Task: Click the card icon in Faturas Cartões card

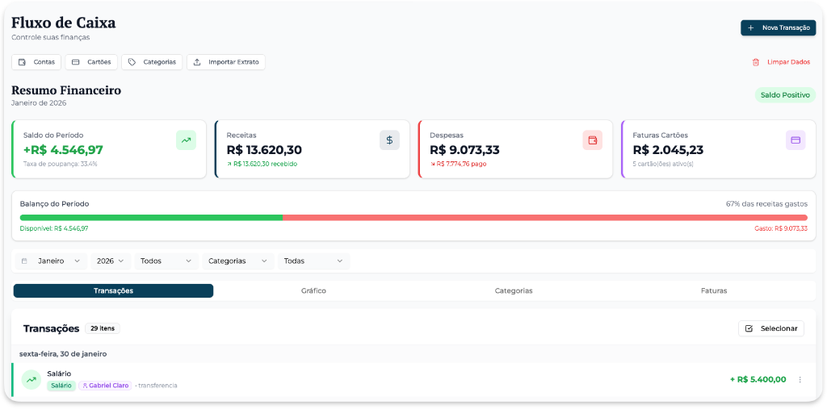Action: pyautogui.click(x=796, y=140)
